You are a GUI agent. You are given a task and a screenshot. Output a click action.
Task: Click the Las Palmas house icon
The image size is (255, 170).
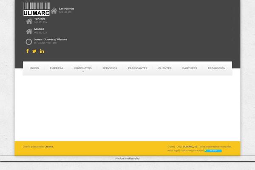[54, 11]
